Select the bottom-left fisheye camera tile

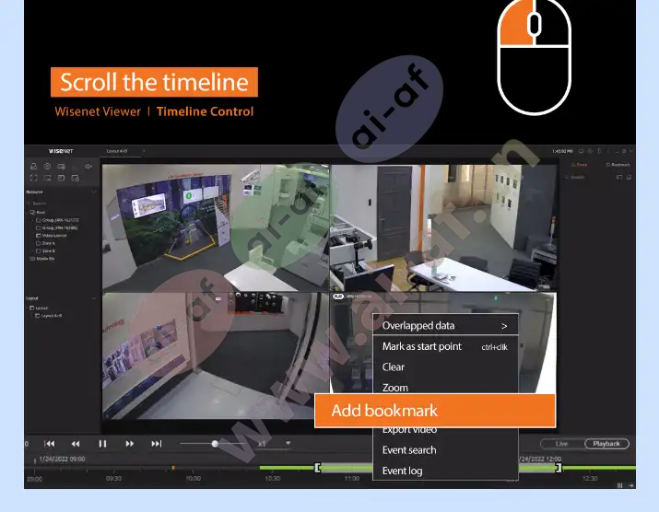pyautogui.click(x=216, y=355)
